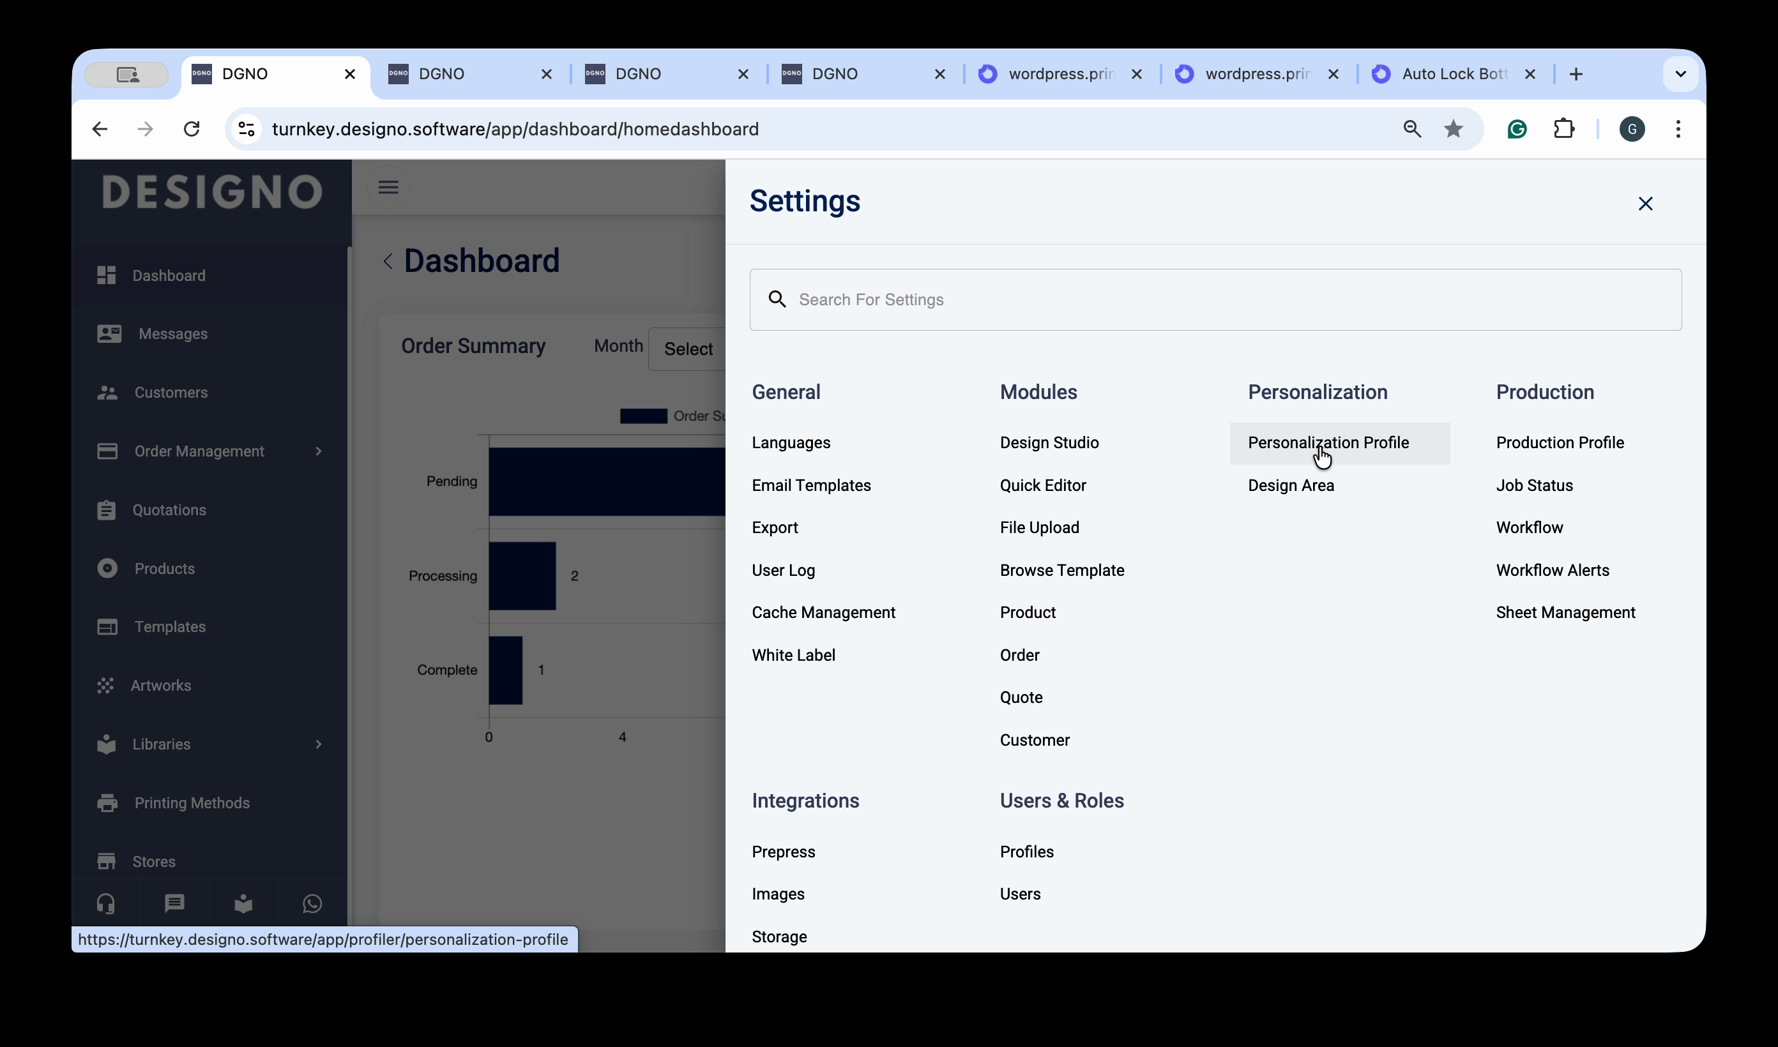Image resolution: width=1778 pixels, height=1047 pixels.
Task: Expand the Order Management submenu
Action: [319, 451]
